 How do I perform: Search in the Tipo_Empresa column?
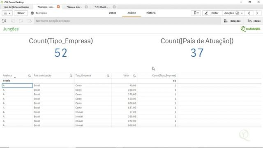[108, 76]
